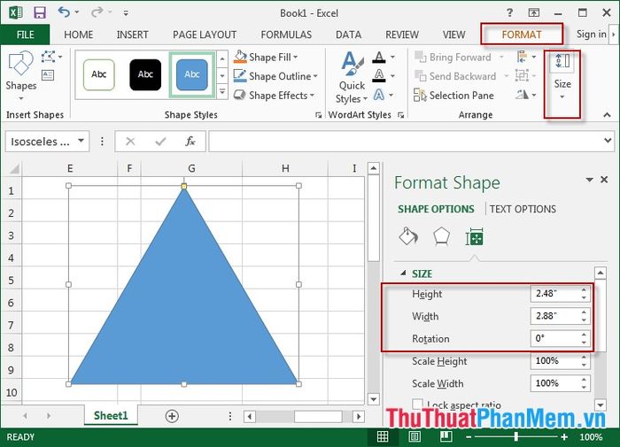Click the zoom slider in status bar
The width and height of the screenshot is (620, 447).
click(x=516, y=436)
